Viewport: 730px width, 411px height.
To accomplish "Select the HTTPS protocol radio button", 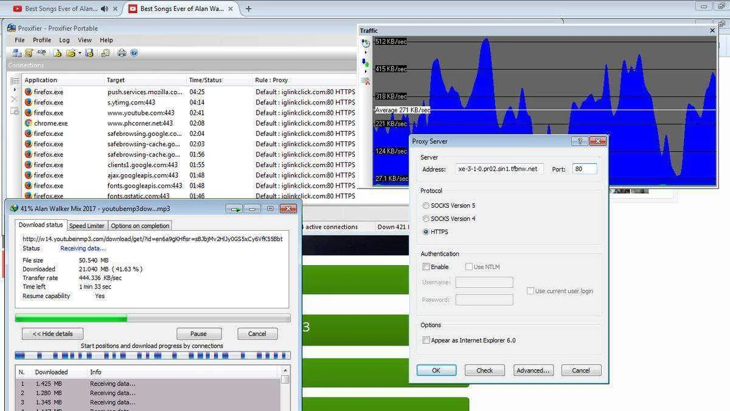I will (x=426, y=232).
